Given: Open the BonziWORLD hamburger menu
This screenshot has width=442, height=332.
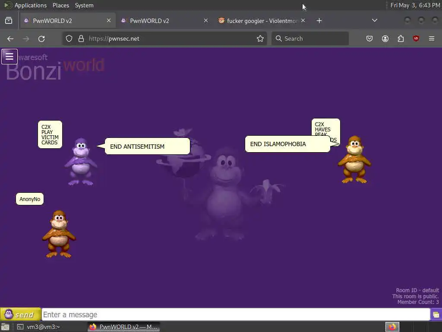Looking at the screenshot, I should coord(9,57).
